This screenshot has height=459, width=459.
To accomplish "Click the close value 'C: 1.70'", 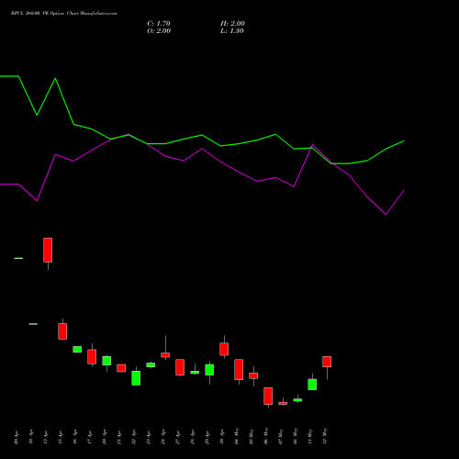I will pos(159,24).
